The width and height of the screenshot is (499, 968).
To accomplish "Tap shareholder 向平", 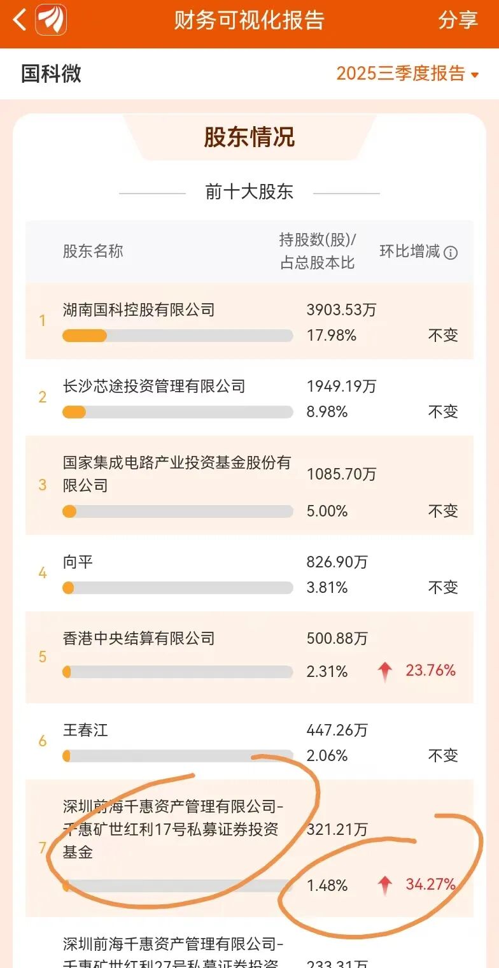I will tap(78, 562).
